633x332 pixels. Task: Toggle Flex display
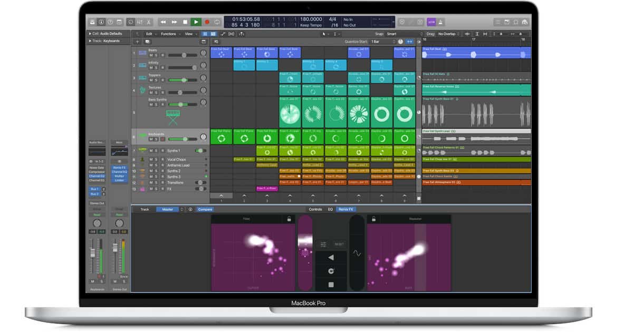[232, 34]
